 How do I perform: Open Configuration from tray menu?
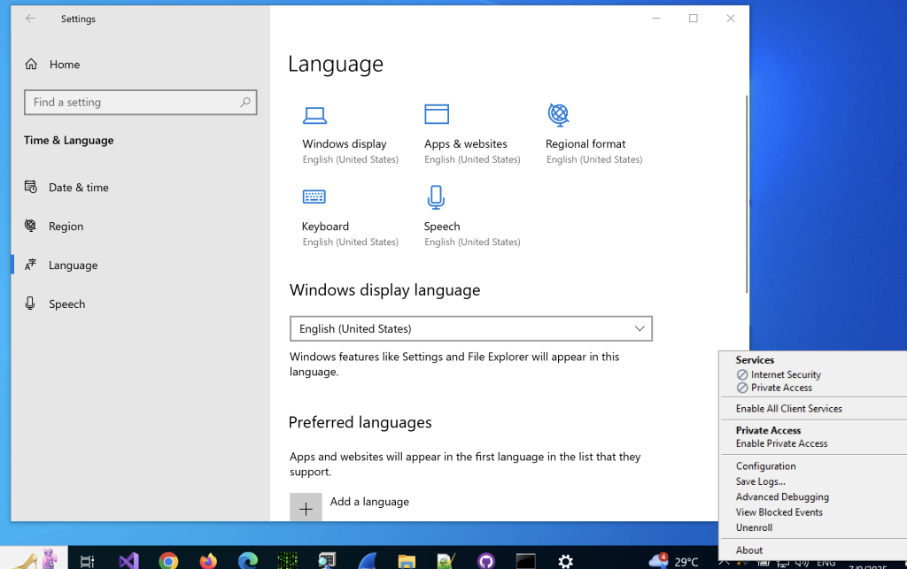click(765, 465)
